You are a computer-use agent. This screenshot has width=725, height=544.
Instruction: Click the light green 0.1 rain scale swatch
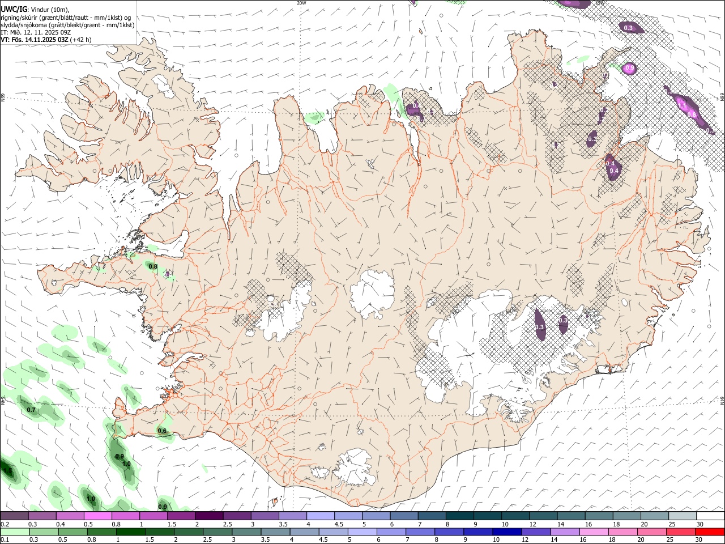[x=15, y=532]
